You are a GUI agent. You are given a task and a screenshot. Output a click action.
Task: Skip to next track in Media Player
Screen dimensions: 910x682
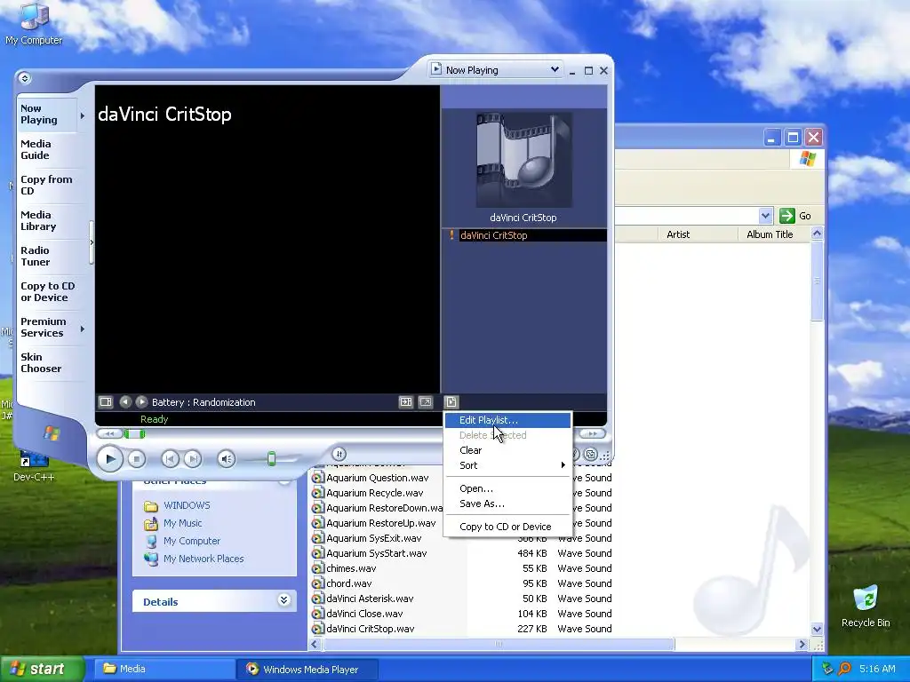tap(193, 459)
